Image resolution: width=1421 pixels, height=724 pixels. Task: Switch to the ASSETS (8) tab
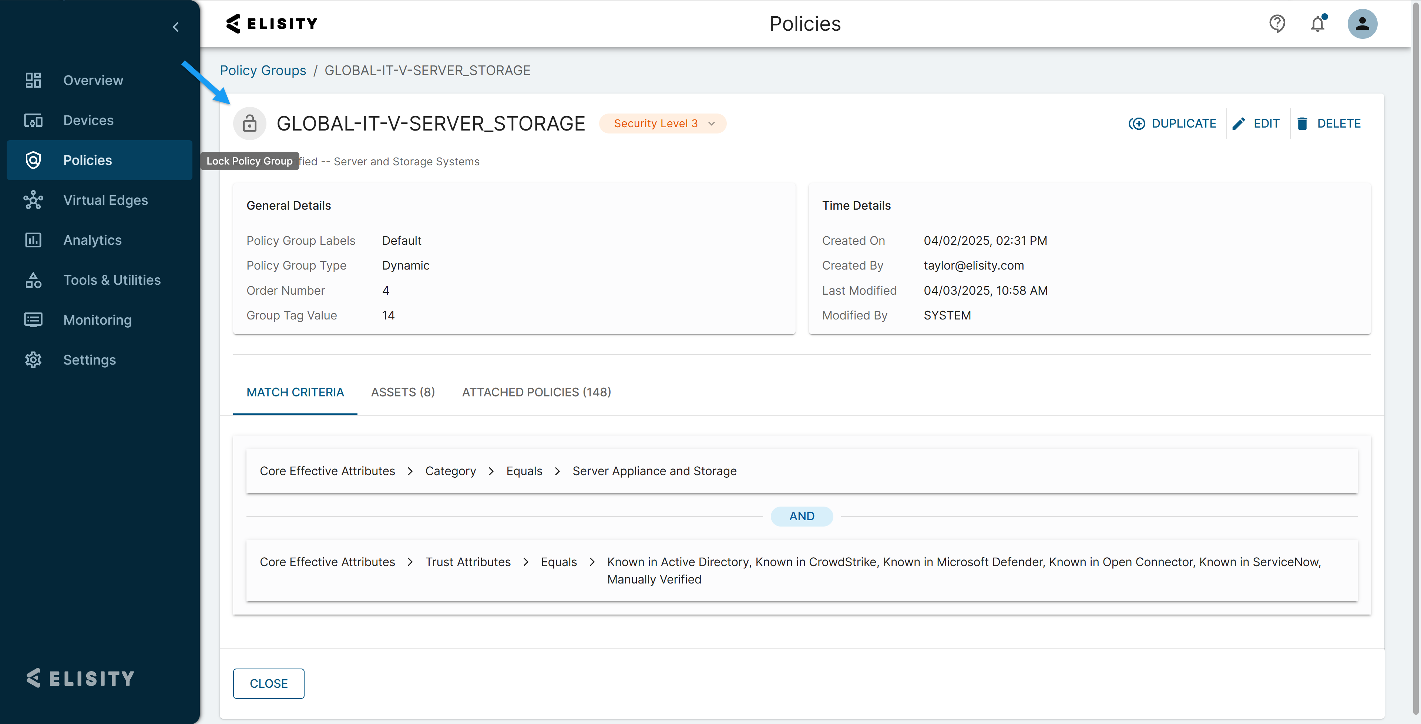click(403, 392)
